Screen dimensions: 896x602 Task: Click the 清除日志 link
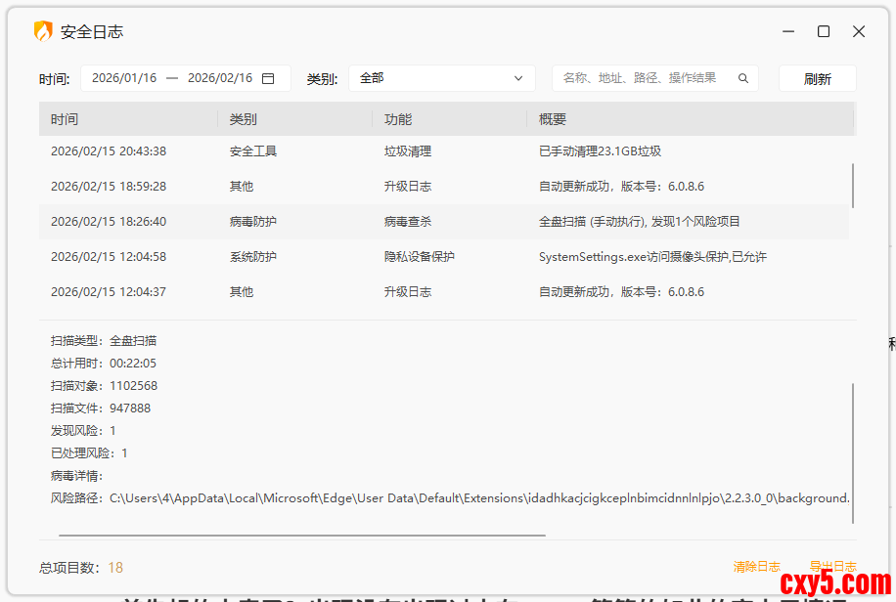(x=757, y=567)
